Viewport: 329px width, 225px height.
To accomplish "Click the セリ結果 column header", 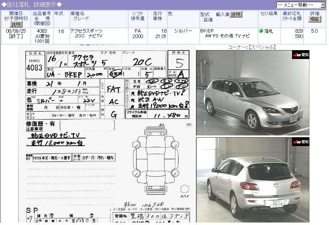I will click(x=269, y=14).
